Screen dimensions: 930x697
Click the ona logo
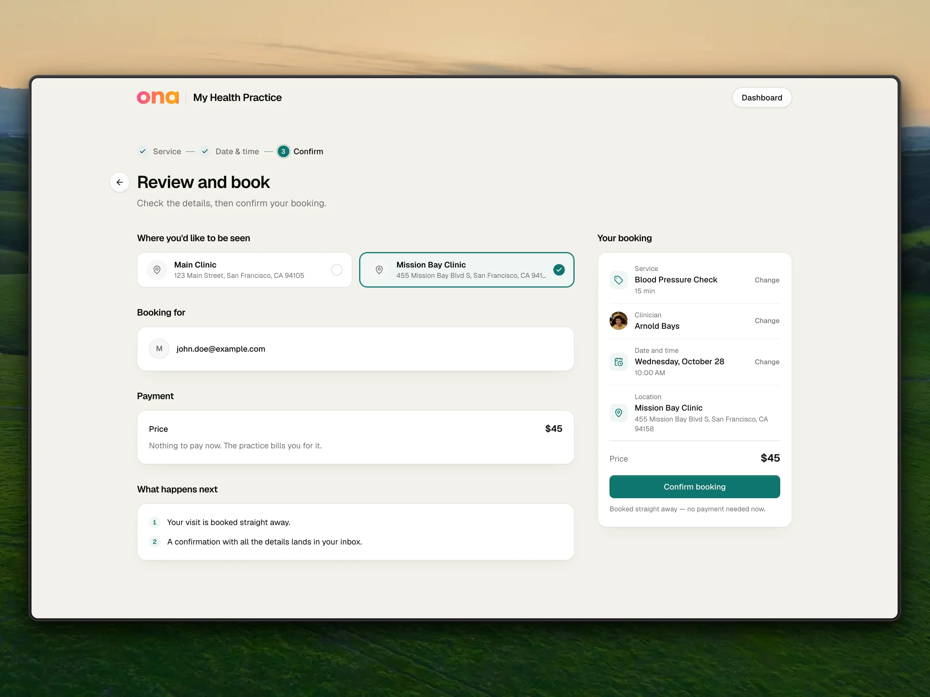click(158, 97)
